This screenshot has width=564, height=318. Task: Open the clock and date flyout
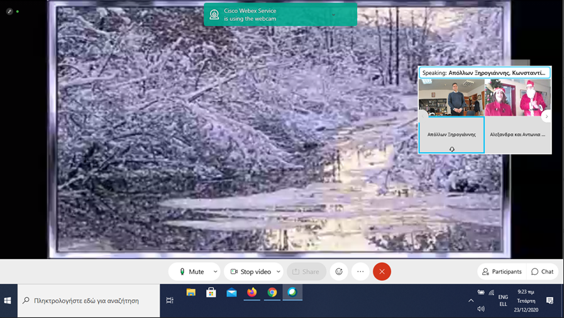[x=526, y=301]
